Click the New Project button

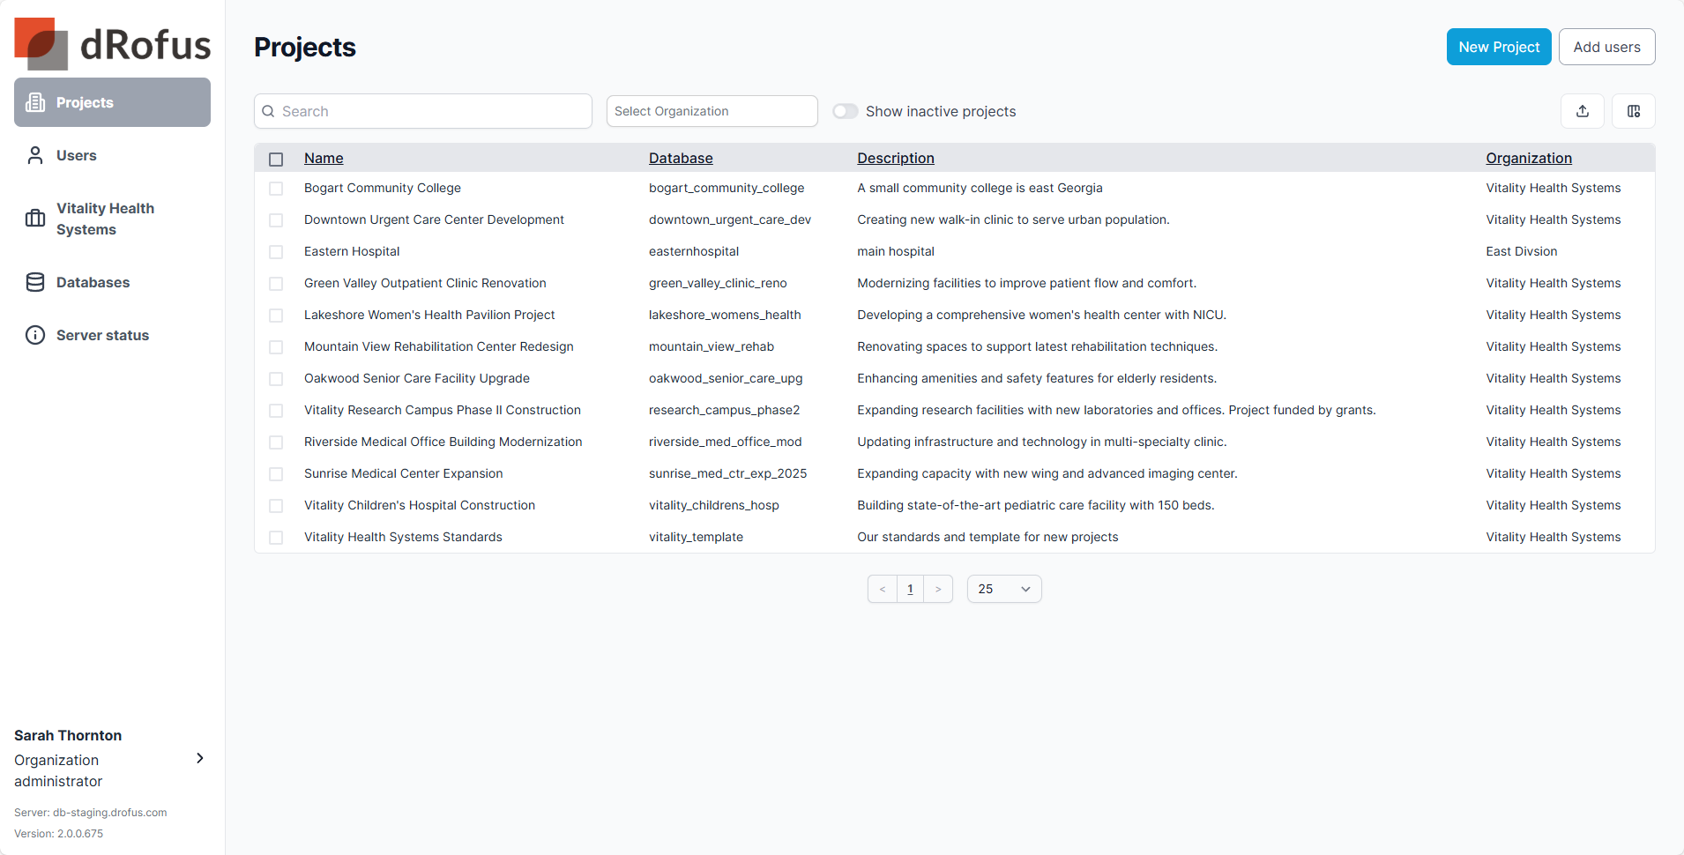(x=1498, y=47)
